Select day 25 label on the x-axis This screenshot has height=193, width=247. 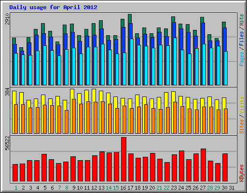188,188
